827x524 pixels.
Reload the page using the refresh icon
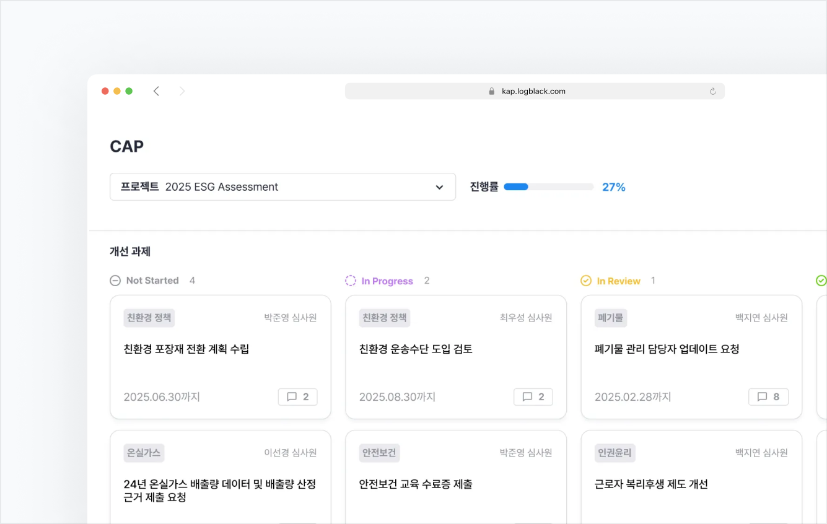(712, 91)
